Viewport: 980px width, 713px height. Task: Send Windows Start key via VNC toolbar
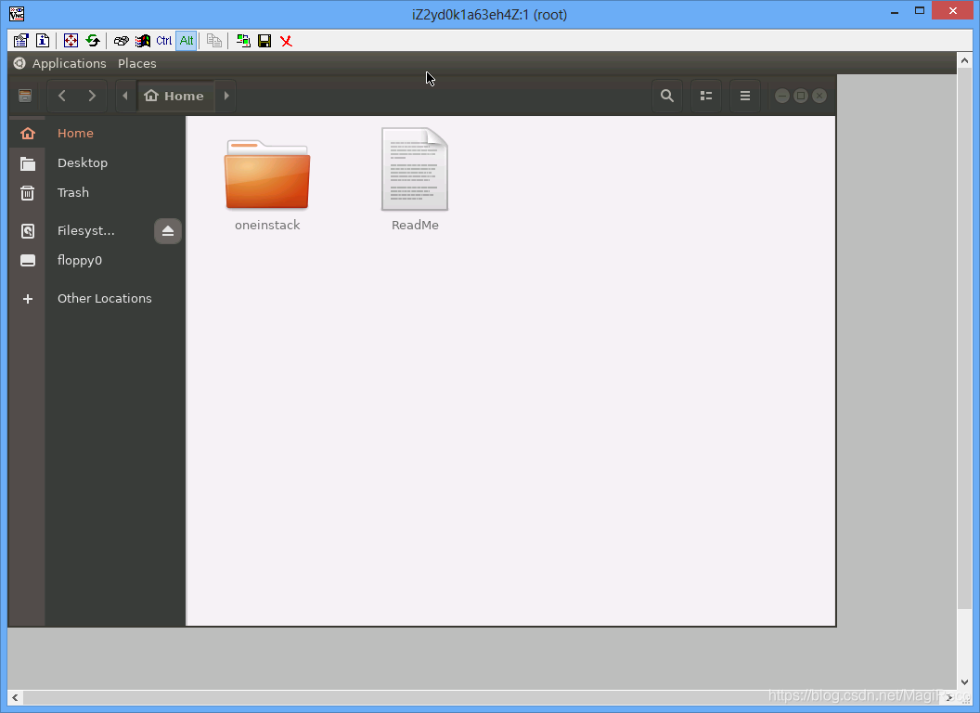pyautogui.click(x=143, y=41)
